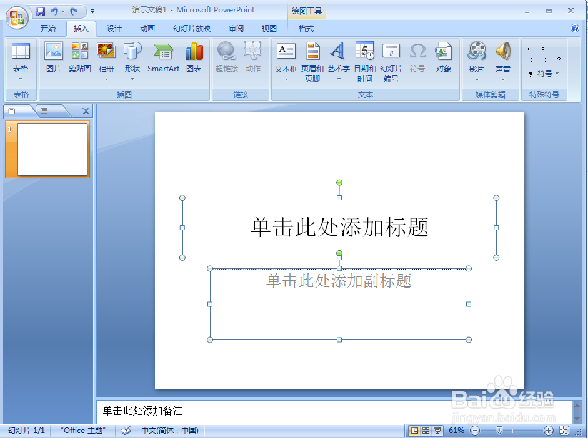Switch to the 开始 (Home) tab
The width and height of the screenshot is (588, 438).
pos(48,29)
